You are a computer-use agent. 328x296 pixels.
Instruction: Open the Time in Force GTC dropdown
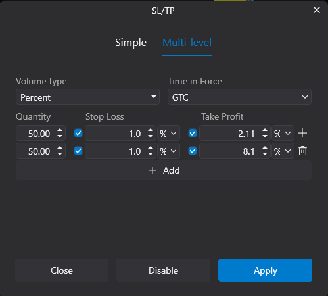coord(239,97)
